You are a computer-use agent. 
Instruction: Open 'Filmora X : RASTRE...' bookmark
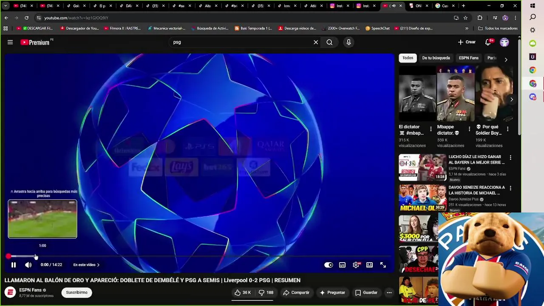click(x=122, y=28)
